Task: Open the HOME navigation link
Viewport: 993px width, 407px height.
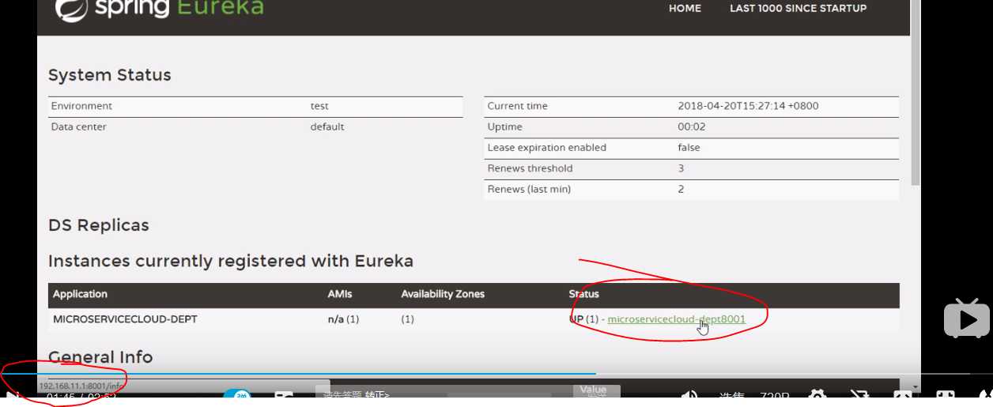Action: [685, 8]
